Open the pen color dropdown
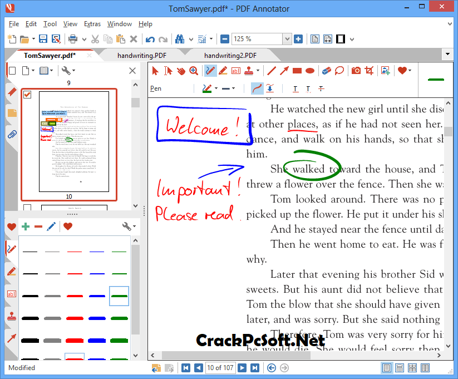The height and width of the screenshot is (379, 458). coord(216,88)
